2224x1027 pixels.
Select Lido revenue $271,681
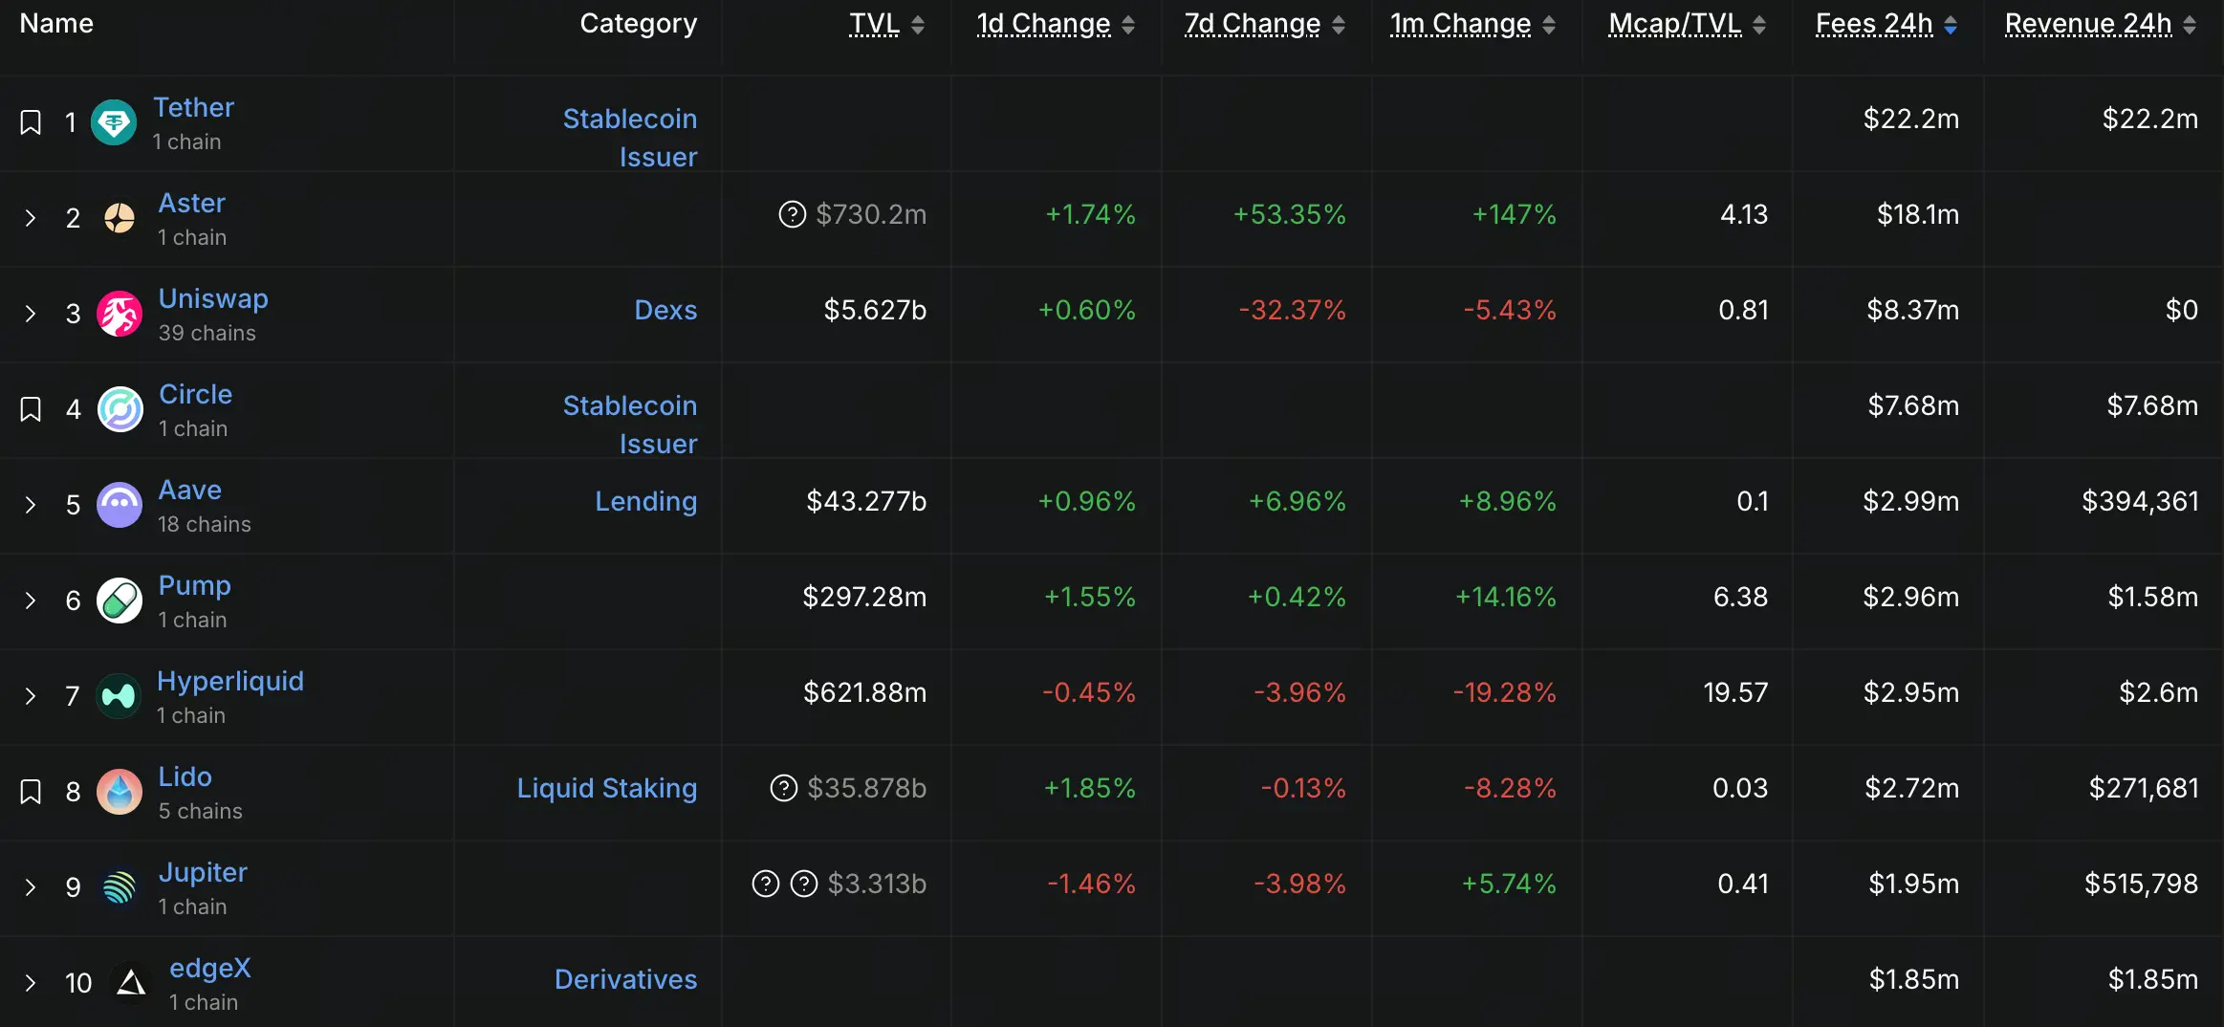pyautogui.click(x=2144, y=788)
